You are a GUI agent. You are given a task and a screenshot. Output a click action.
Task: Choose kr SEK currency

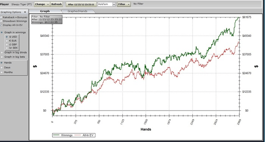pyautogui.click(x=7, y=48)
